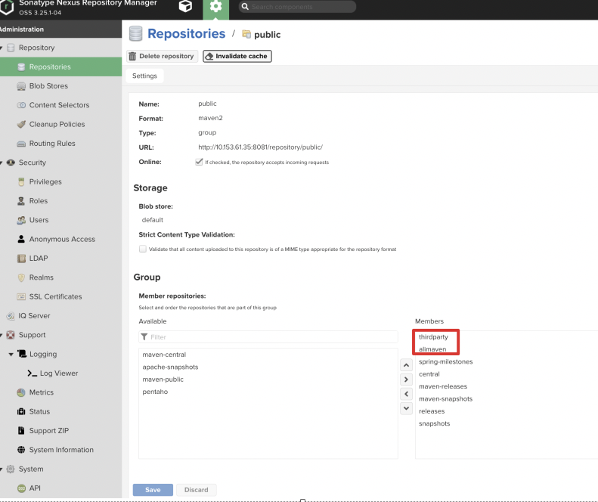Open Realms shield icon in sidebar

click(x=21, y=277)
